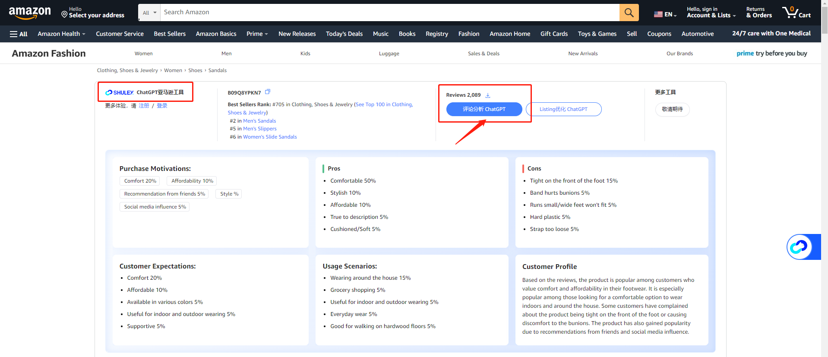Open Amazon Basics in the nav bar
The image size is (828, 357).
(216, 34)
